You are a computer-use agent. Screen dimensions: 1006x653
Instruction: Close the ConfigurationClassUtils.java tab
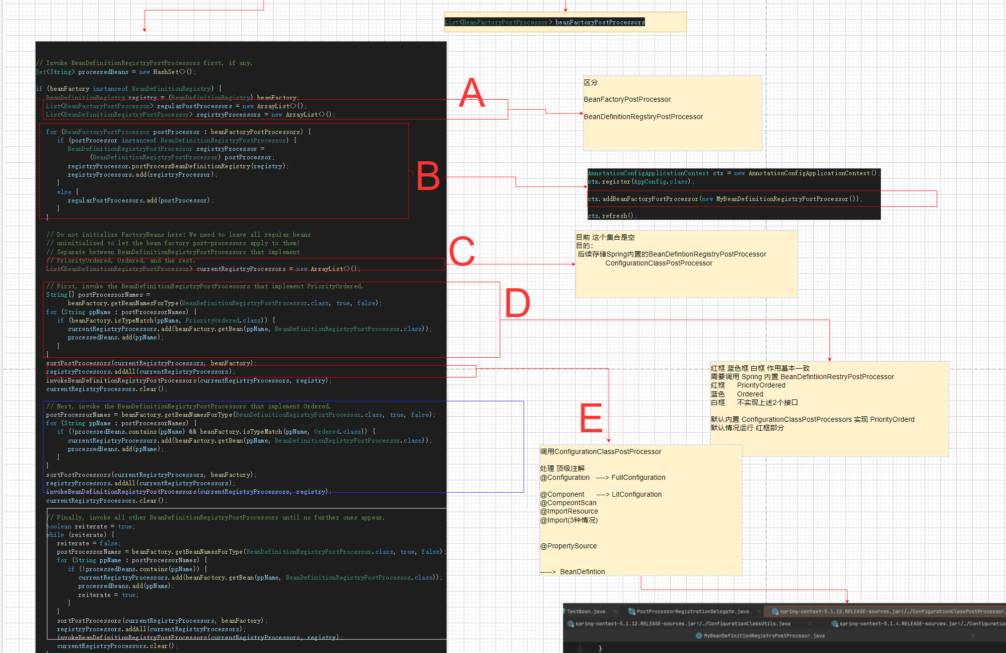[810, 624]
